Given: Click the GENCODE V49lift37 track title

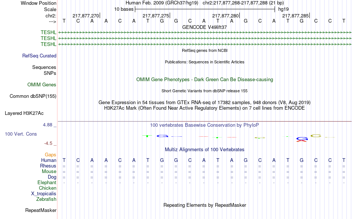Looking at the screenshot, I should click(205, 27).
